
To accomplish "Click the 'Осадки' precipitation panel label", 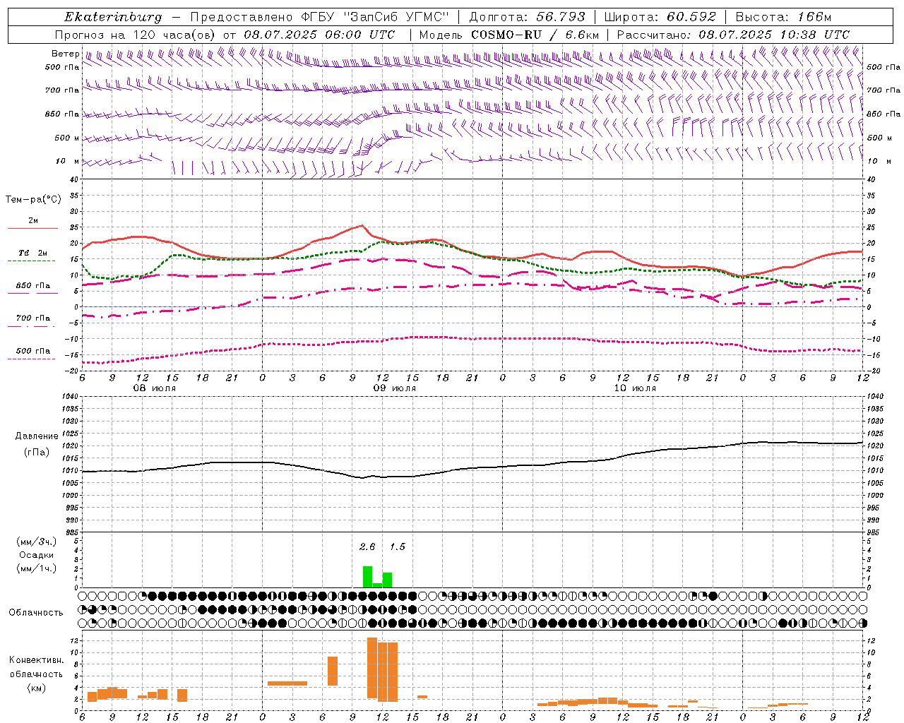I will tap(36, 555).
